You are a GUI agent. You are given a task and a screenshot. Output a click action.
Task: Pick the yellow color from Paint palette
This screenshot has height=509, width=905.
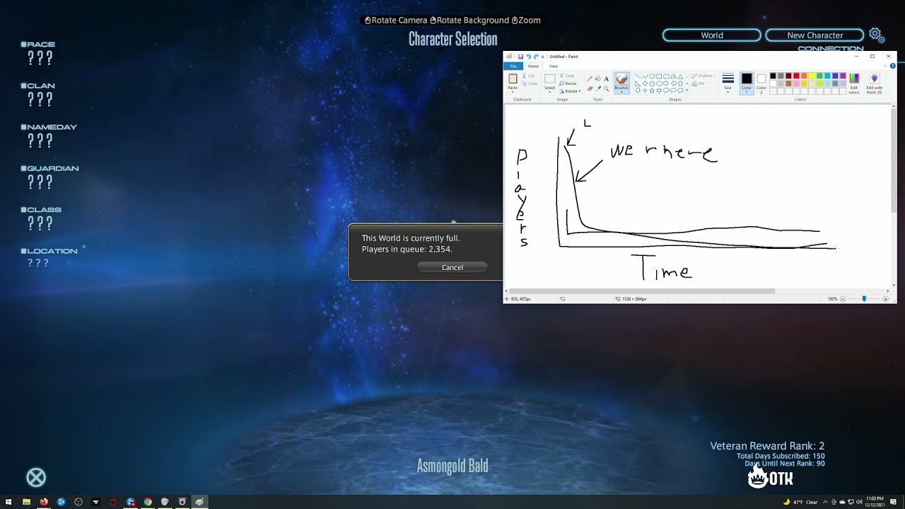812,76
